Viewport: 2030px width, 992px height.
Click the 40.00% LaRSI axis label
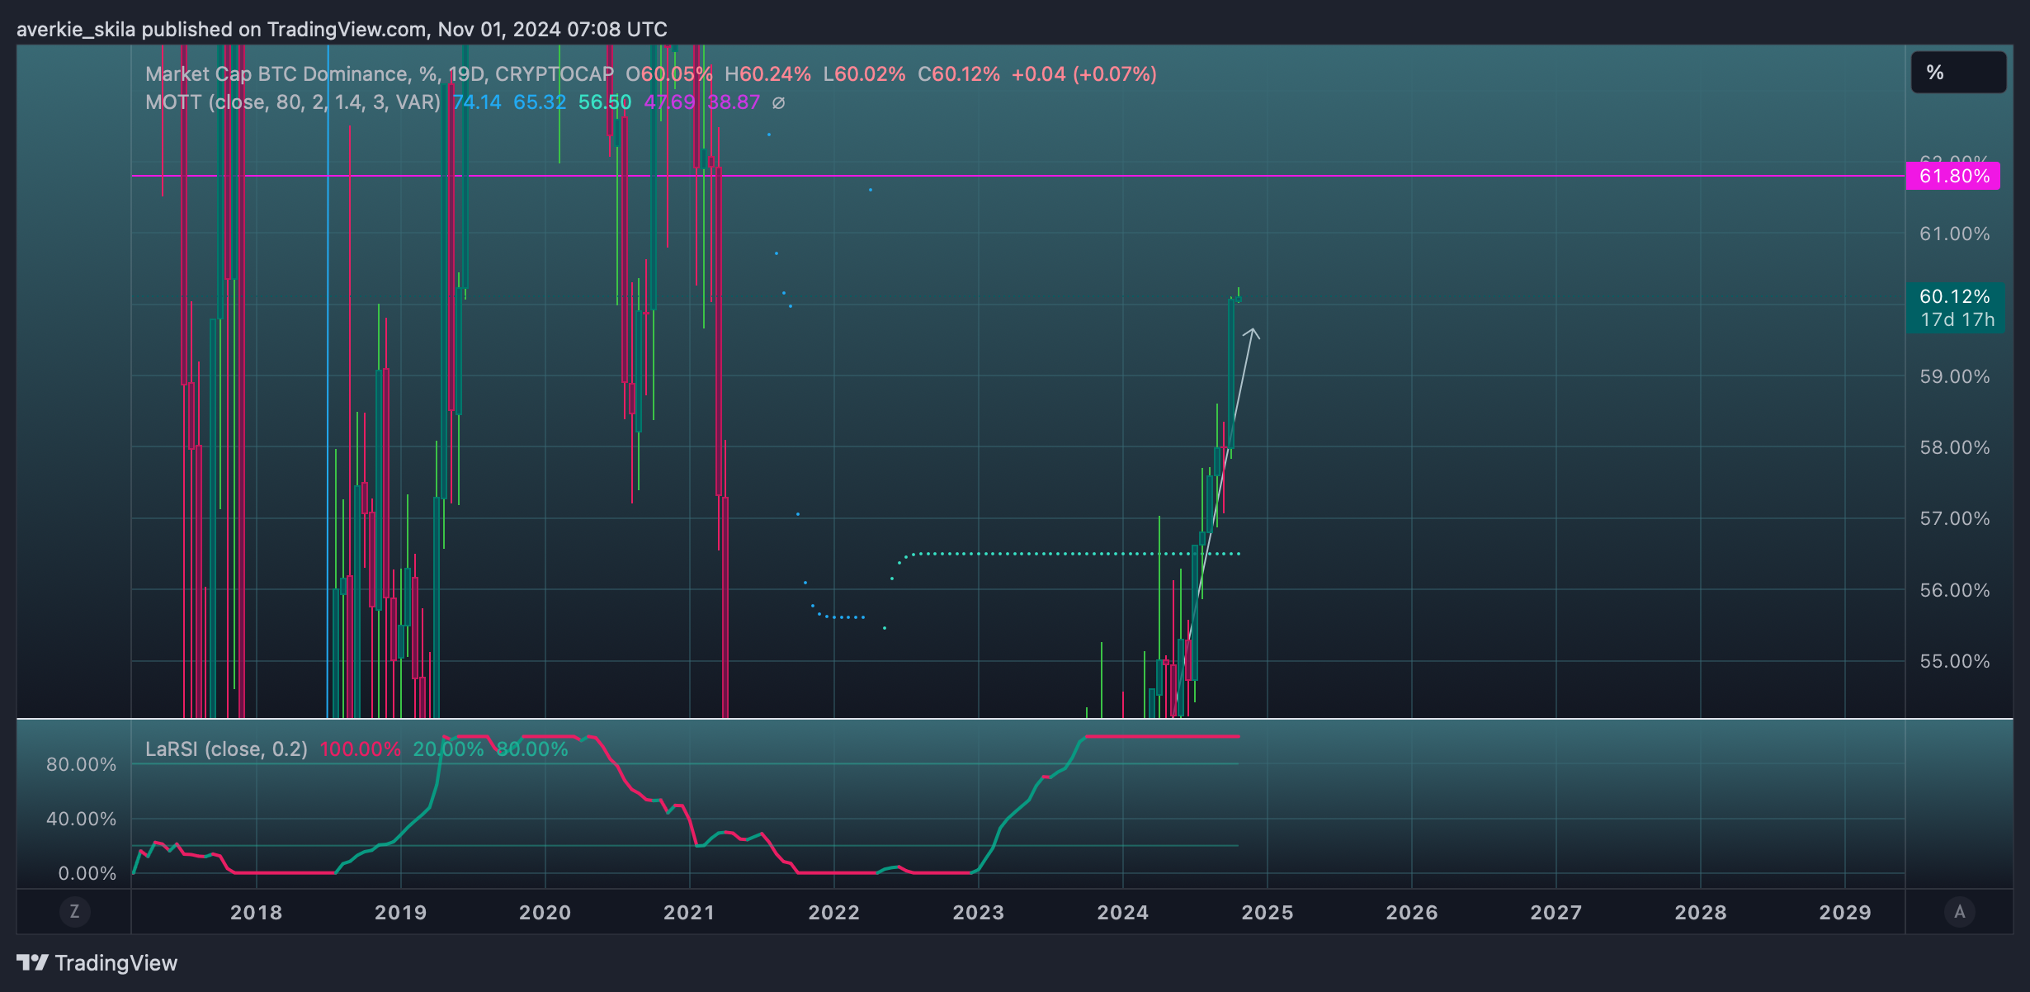(81, 819)
